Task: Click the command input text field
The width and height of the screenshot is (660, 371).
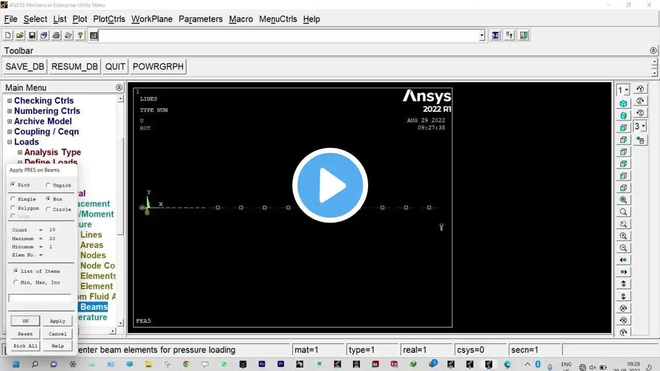Action: 289,36
